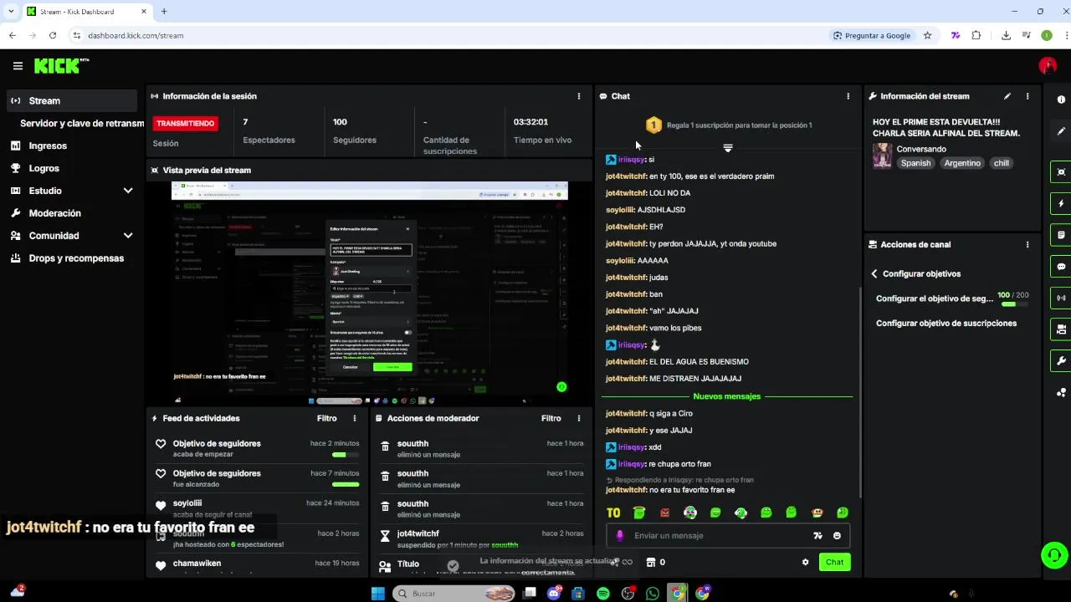Click the Nuevos mensajes divider link
The height and width of the screenshot is (602, 1071).
pos(726,396)
